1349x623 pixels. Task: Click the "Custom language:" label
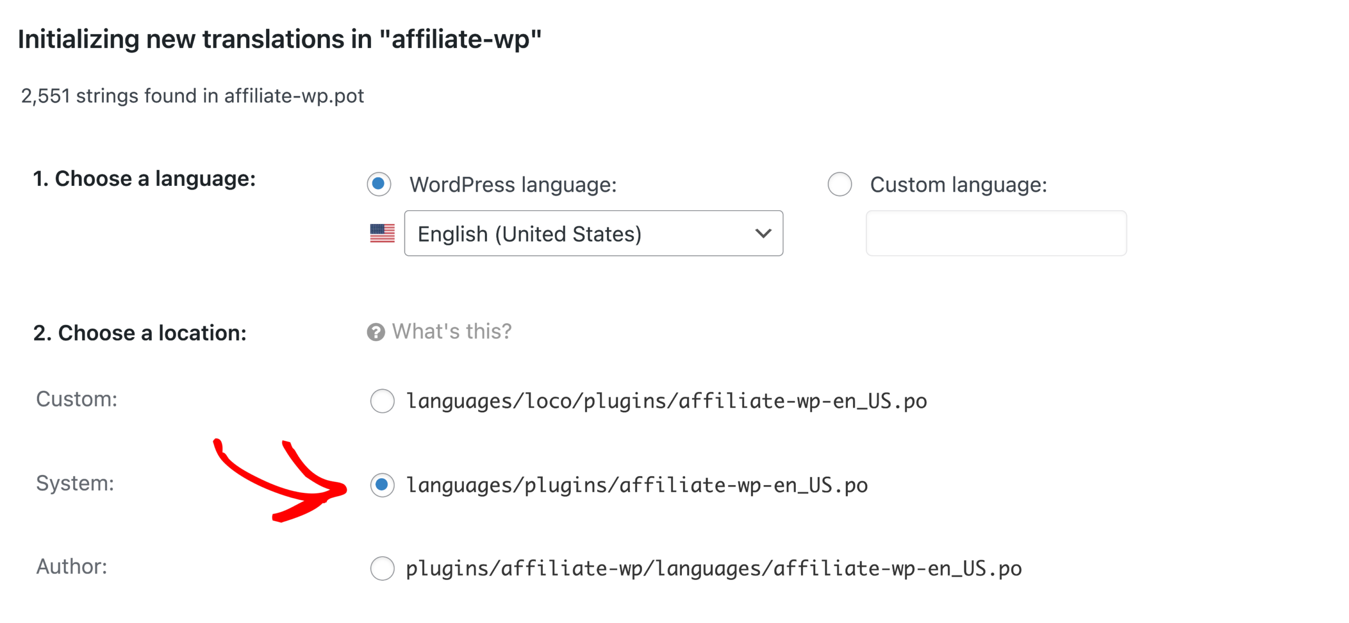pos(958,185)
